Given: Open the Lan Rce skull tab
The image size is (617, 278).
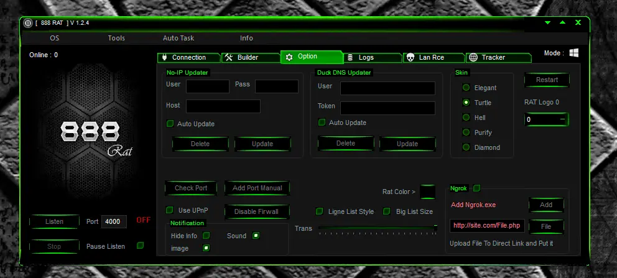Looking at the screenshot, I should (434, 57).
